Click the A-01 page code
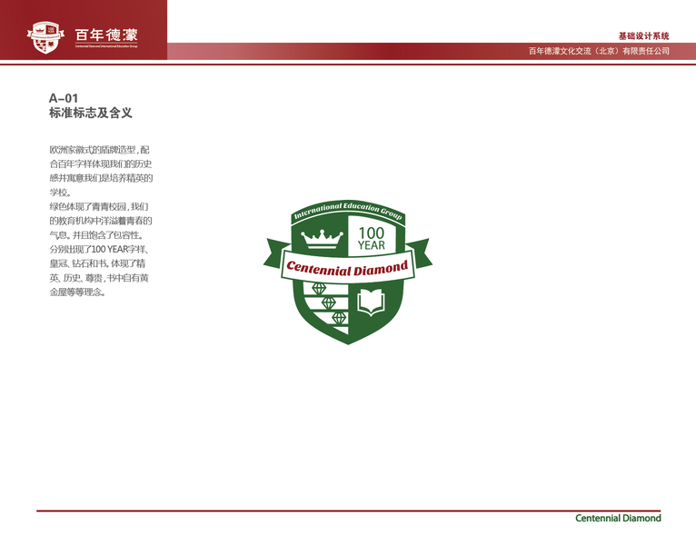This screenshot has height=545, width=696. [x=64, y=98]
